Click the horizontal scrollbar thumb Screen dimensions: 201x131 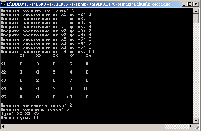coord(85,127)
